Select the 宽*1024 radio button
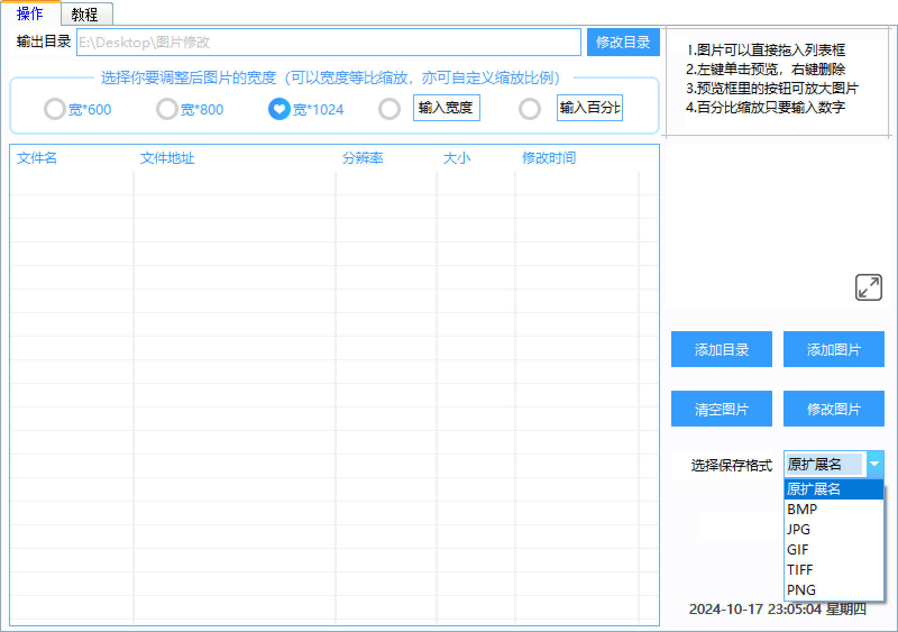 click(x=279, y=109)
